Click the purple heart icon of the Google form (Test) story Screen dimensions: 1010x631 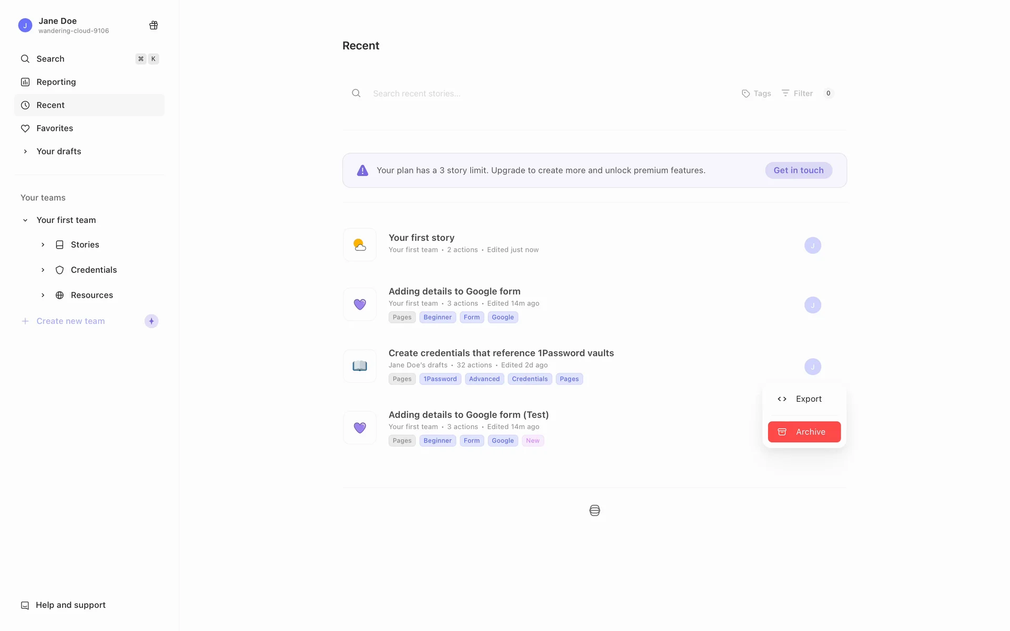(360, 428)
